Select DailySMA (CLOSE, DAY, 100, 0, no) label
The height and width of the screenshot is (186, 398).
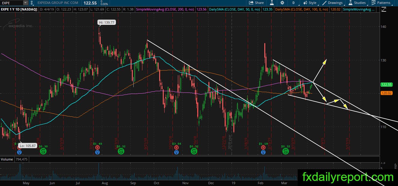pyautogui.click(x=302, y=10)
